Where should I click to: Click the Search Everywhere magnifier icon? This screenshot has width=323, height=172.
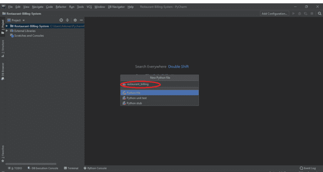coord(319,14)
